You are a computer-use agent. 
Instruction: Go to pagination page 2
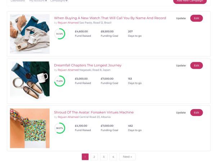(94, 157)
